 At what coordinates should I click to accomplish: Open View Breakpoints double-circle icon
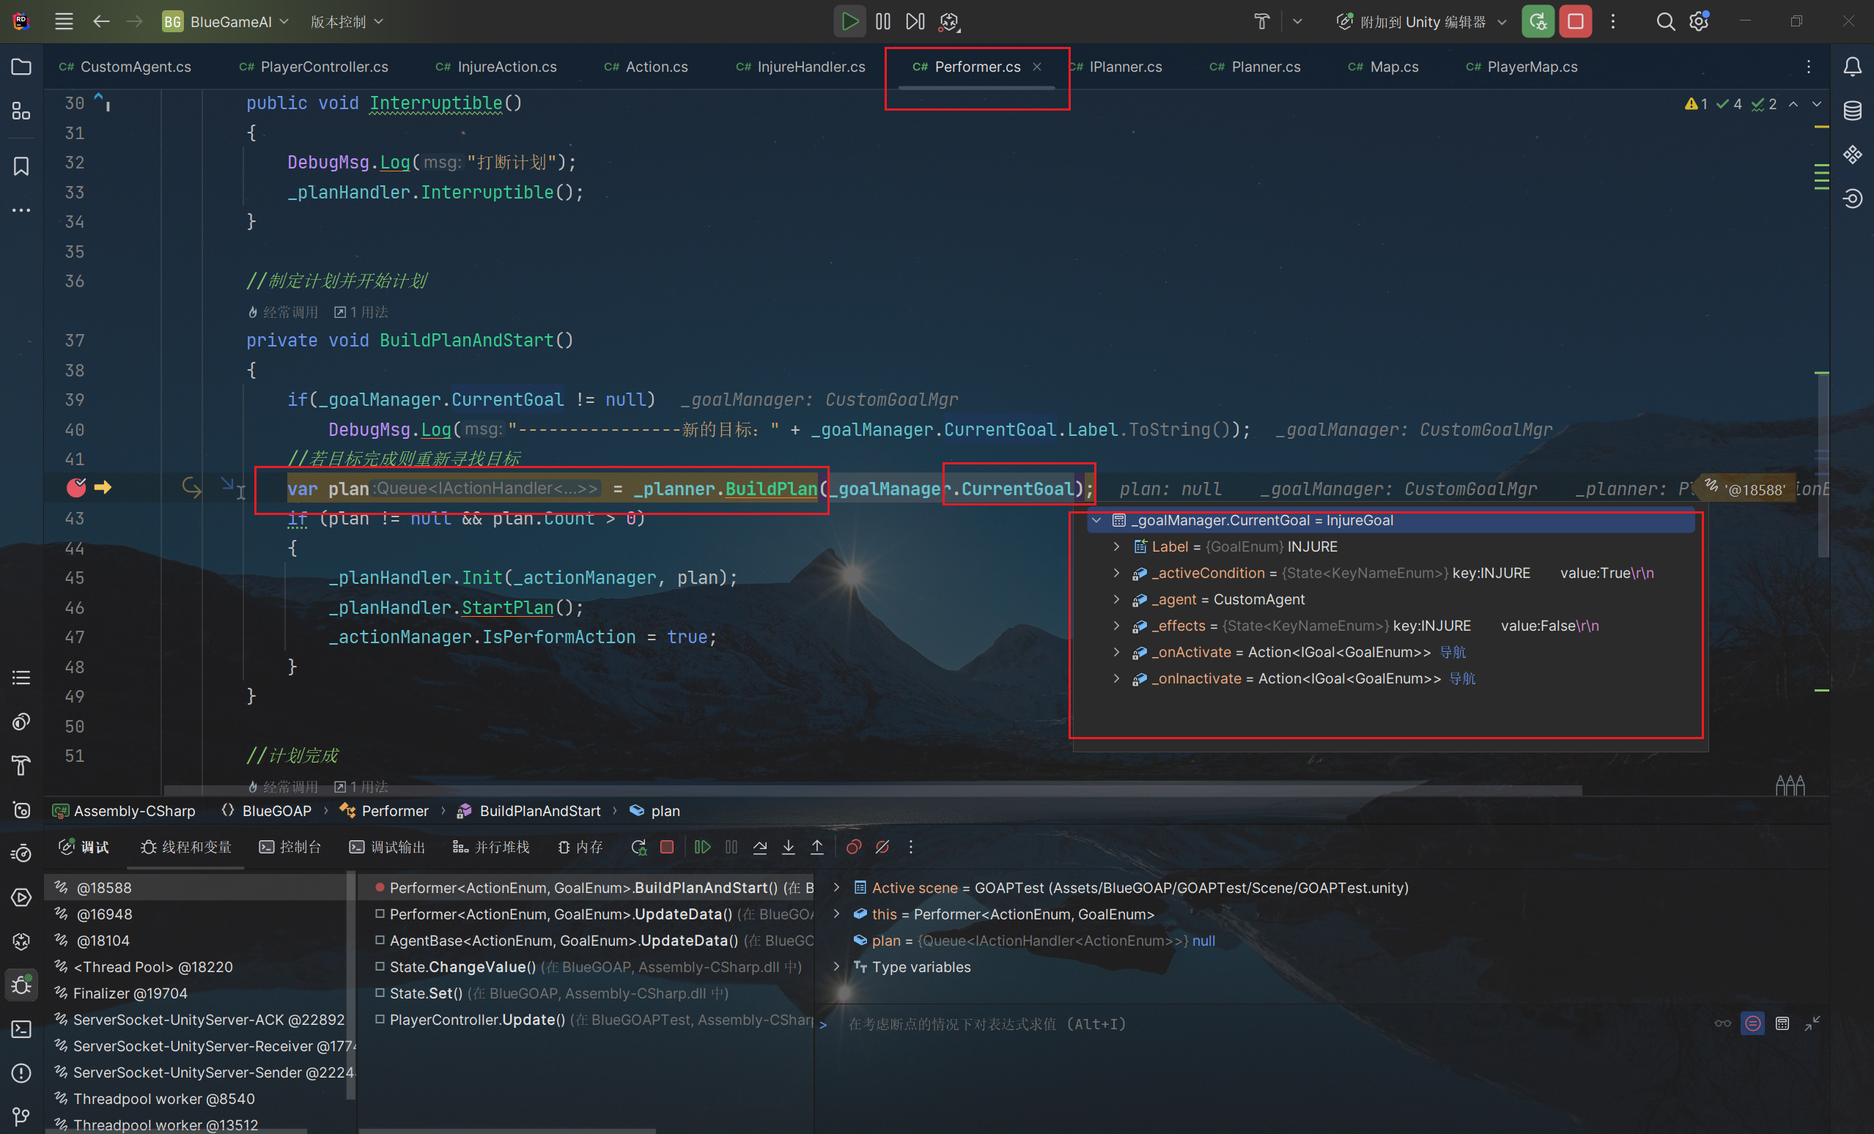pos(853,847)
